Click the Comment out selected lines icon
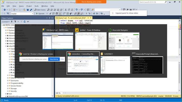This screenshot has width=182, height=102. pyautogui.click(x=86, y=14)
